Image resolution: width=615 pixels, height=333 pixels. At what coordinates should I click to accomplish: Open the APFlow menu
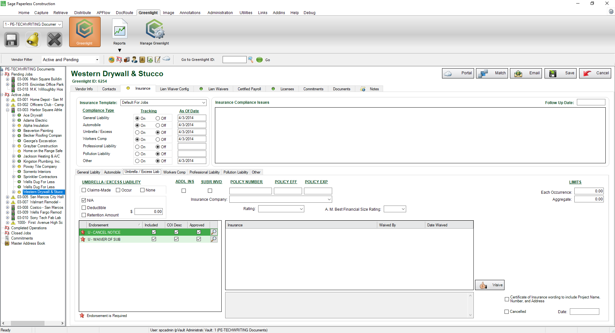coord(103,13)
